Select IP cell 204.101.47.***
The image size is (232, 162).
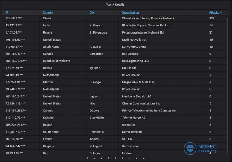coord(15,54)
